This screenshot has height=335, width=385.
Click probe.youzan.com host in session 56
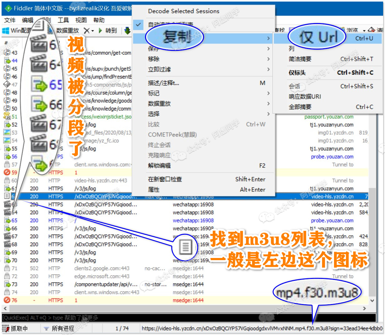332,157
